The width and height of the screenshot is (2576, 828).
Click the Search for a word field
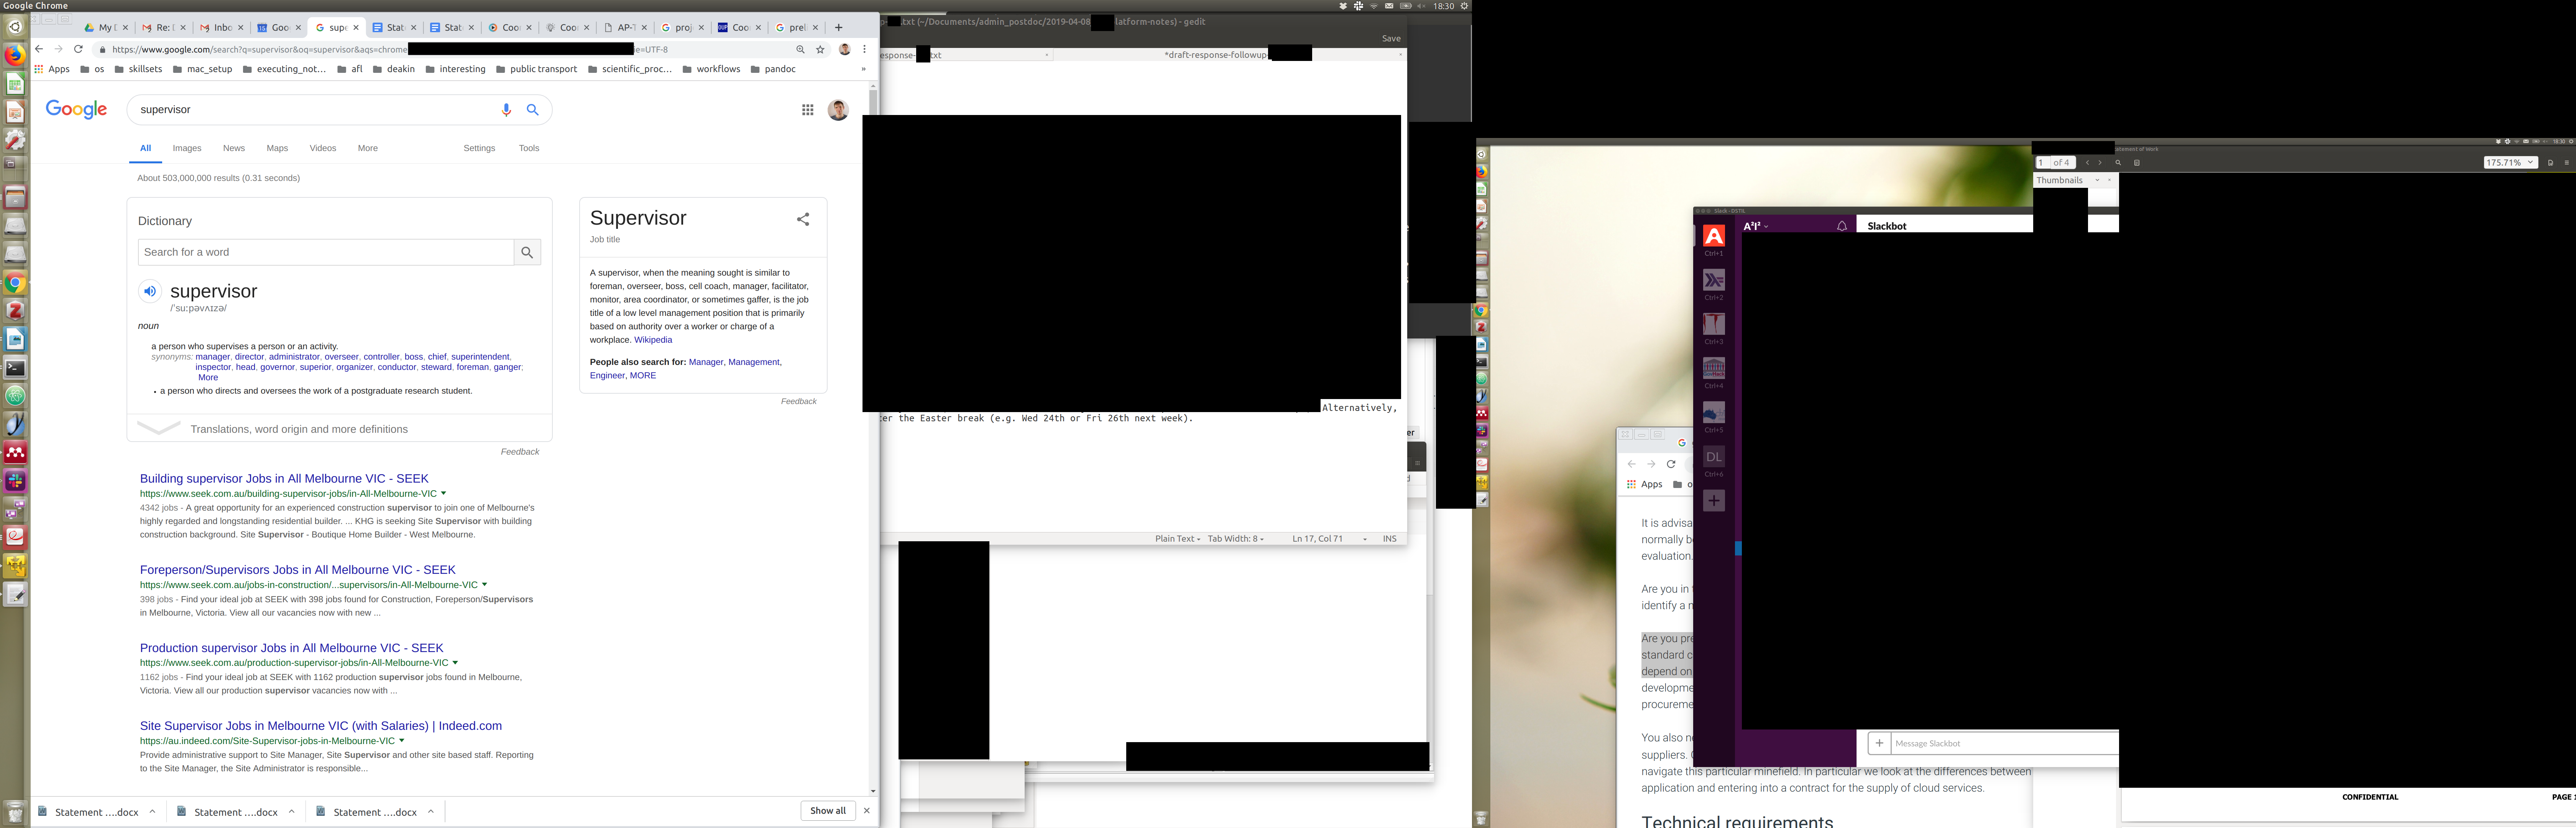coord(325,252)
